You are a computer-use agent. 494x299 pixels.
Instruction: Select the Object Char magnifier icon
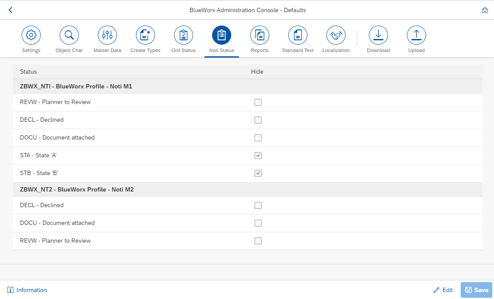point(69,35)
